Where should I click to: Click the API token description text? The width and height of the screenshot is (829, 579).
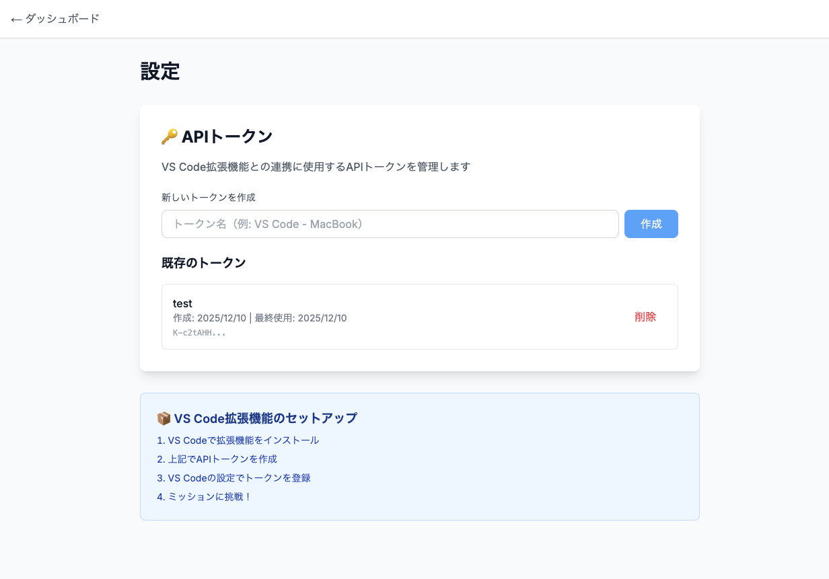(x=316, y=167)
